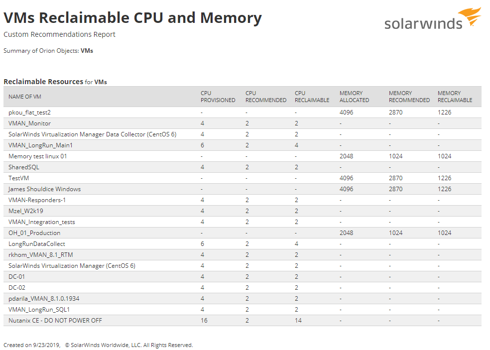The width and height of the screenshot is (490, 350).
Task: Click the CPU RECLAIMABLE column header
Action: coord(312,97)
